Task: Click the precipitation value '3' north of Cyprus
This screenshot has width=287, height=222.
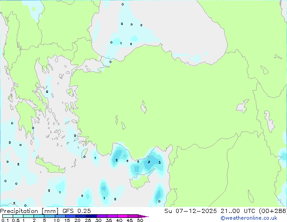Action: point(149,162)
